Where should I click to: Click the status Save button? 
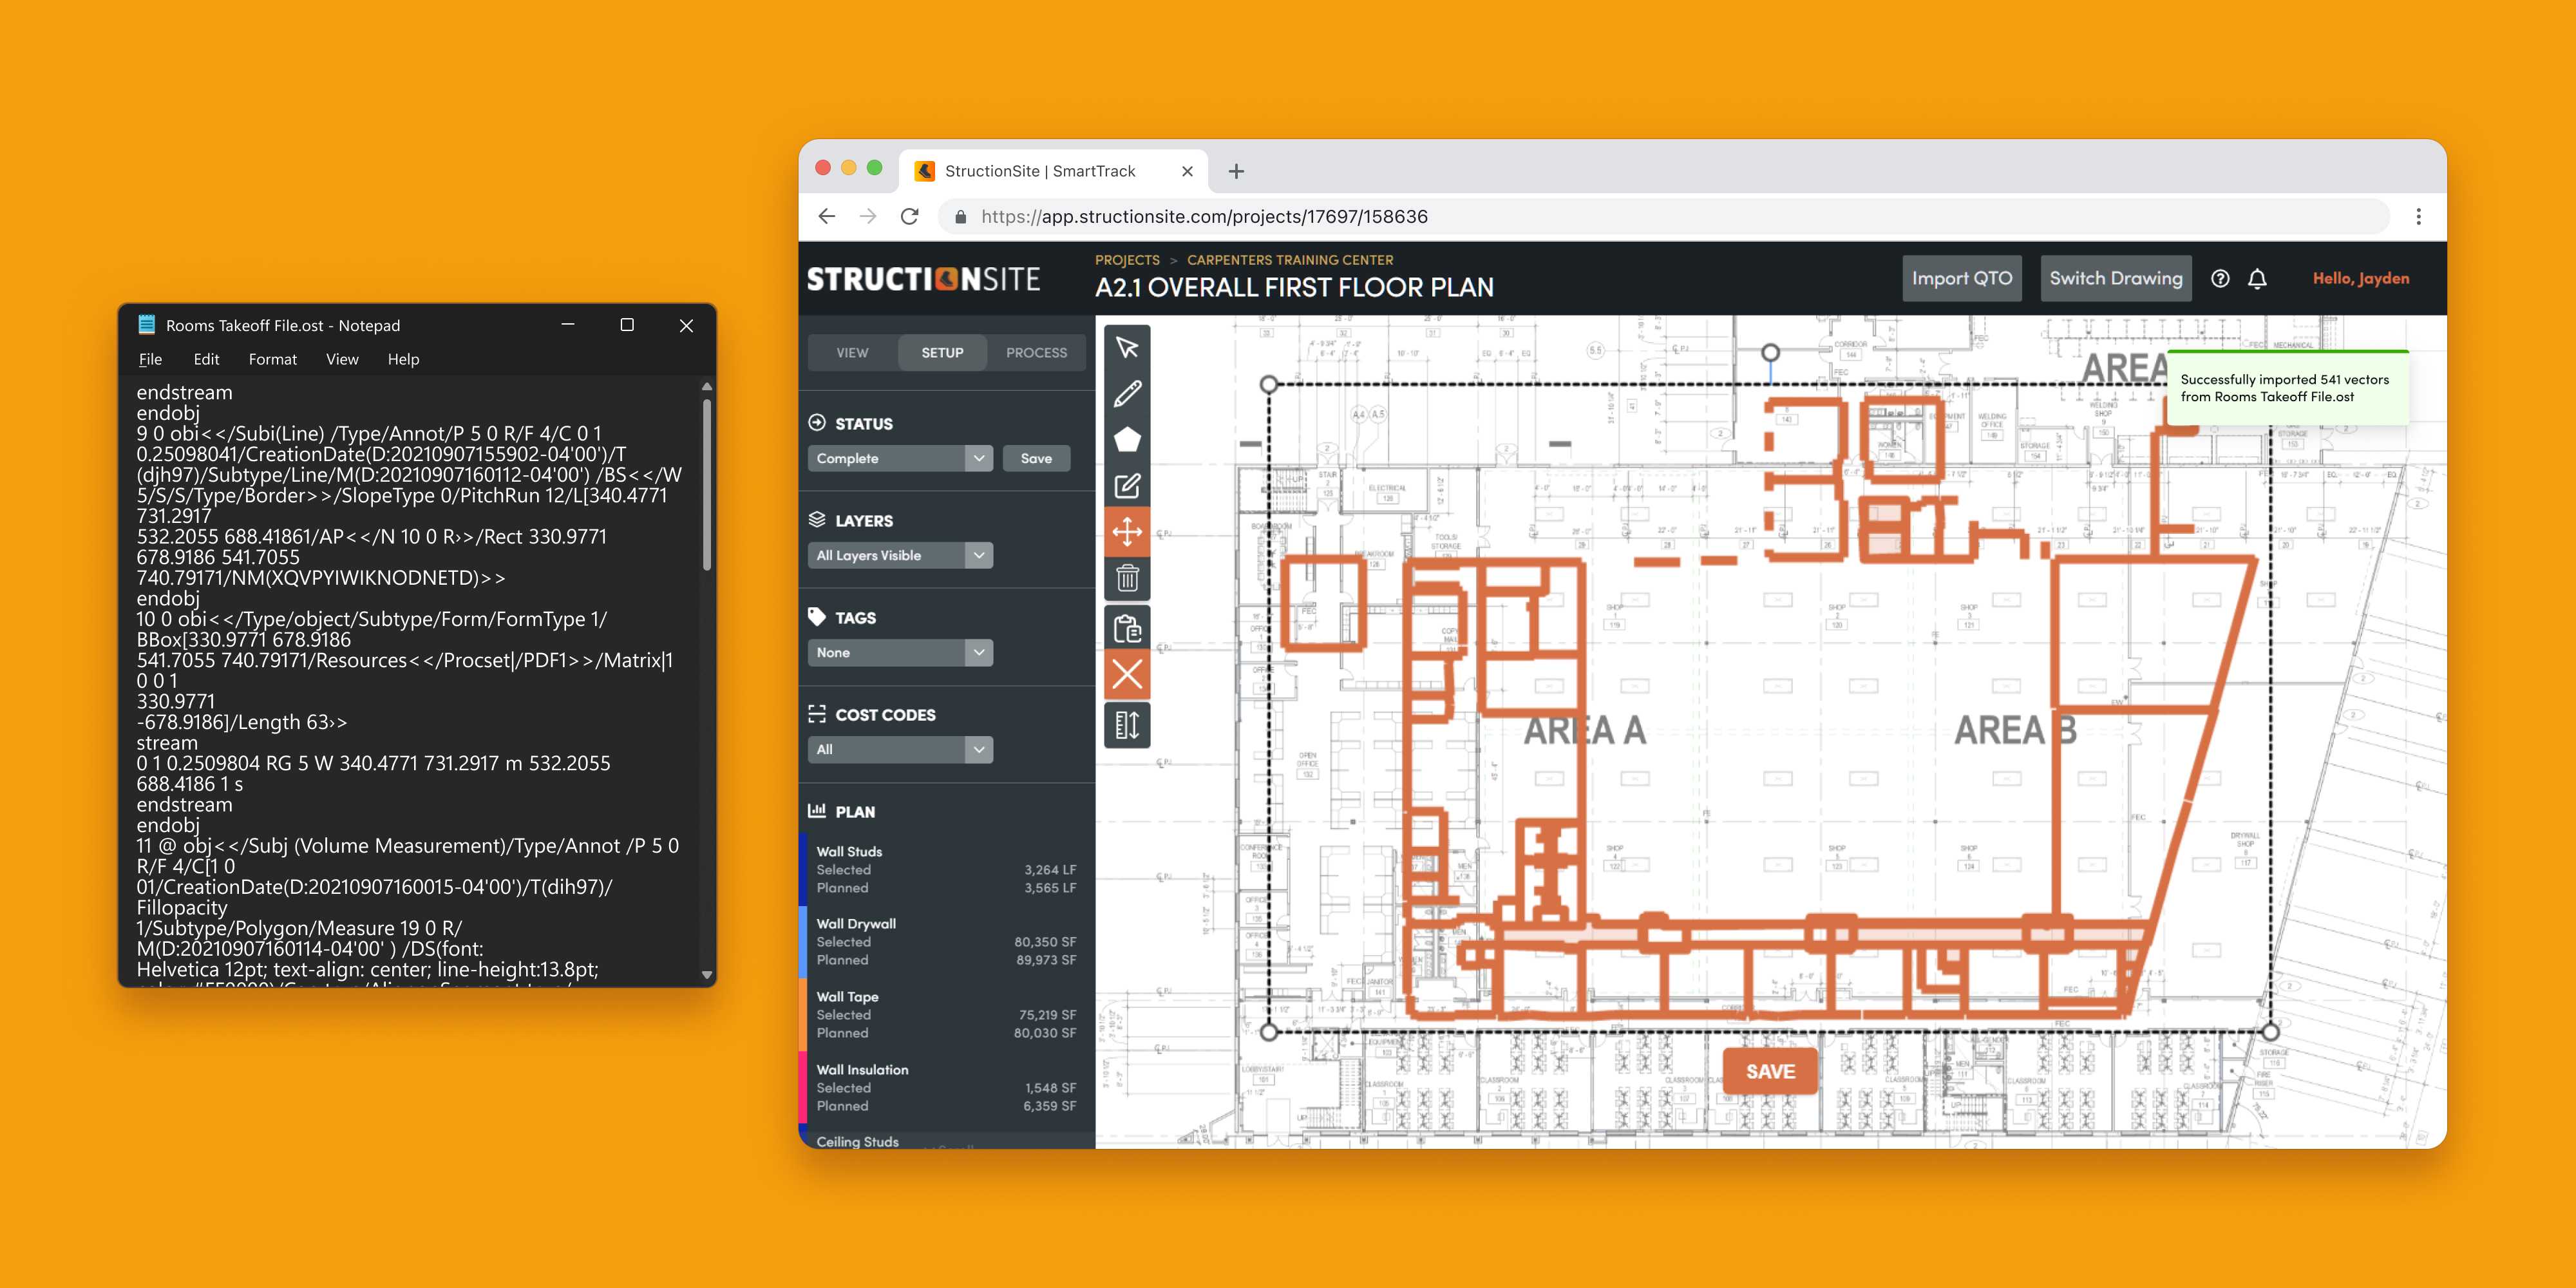point(1036,458)
